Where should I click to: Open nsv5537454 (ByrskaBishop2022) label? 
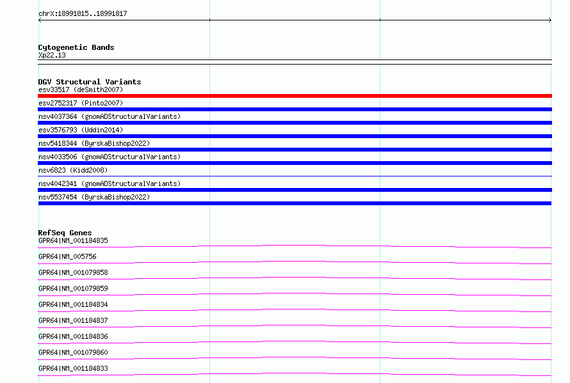(x=94, y=197)
